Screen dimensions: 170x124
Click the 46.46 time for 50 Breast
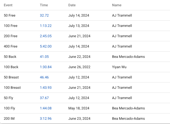(44, 77)
